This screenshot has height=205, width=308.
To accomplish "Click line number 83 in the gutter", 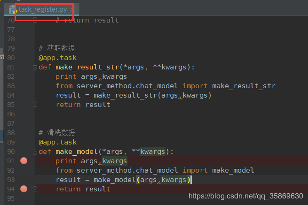I will 11,86.
